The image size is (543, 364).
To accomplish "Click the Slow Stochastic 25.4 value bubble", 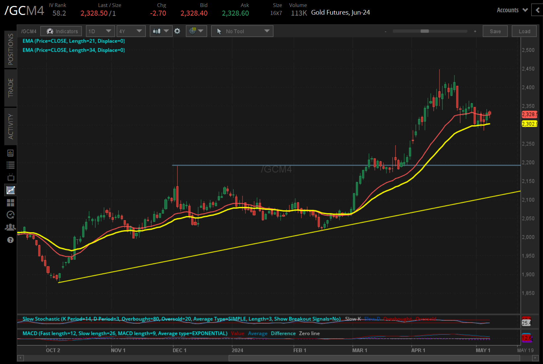I will [526, 322].
